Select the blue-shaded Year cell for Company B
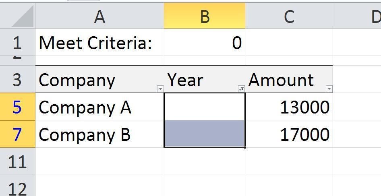This screenshot has width=381, height=196. pos(205,134)
